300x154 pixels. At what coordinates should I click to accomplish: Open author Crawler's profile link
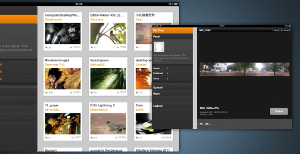point(141,64)
